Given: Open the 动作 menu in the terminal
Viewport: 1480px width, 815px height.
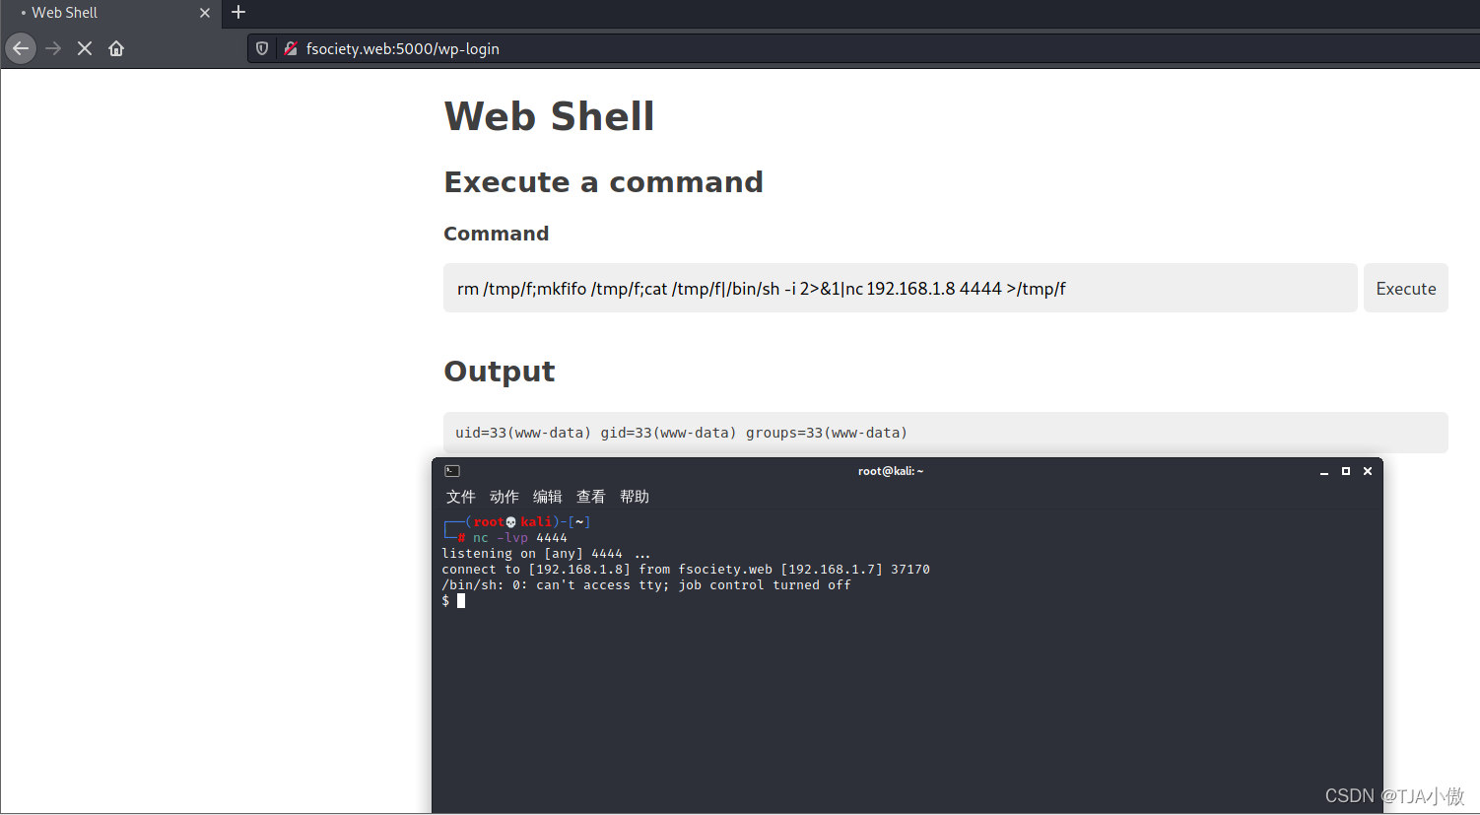Looking at the screenshot, I should pyautogui.click(x=504, y=497).
